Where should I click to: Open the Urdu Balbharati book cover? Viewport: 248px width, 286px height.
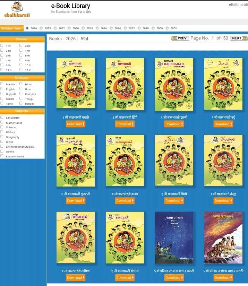(x=223, y=84)
